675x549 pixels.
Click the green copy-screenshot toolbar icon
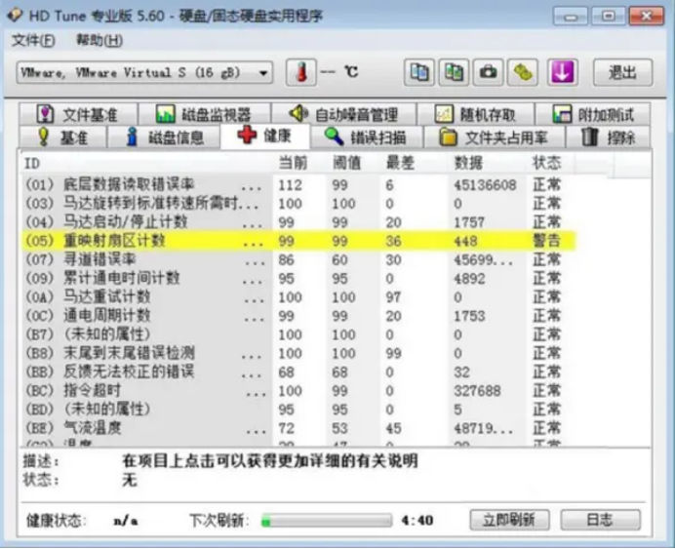pyautogui.click(x=454, y=72)
